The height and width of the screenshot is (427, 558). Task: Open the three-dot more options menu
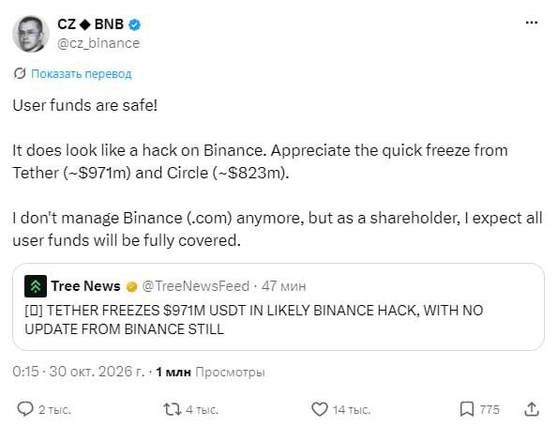(532, 23)
